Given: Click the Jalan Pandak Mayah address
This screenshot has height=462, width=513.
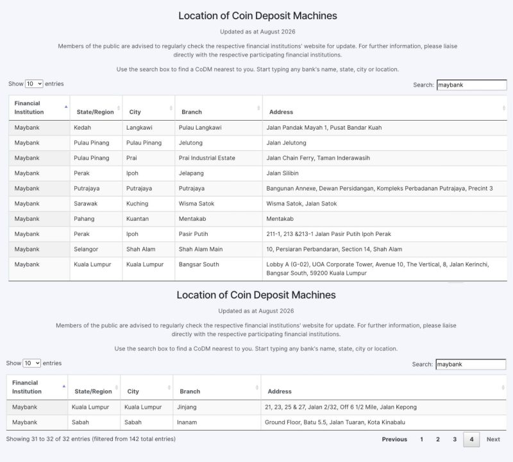Looking at the screenshot, I should (385, 128).
